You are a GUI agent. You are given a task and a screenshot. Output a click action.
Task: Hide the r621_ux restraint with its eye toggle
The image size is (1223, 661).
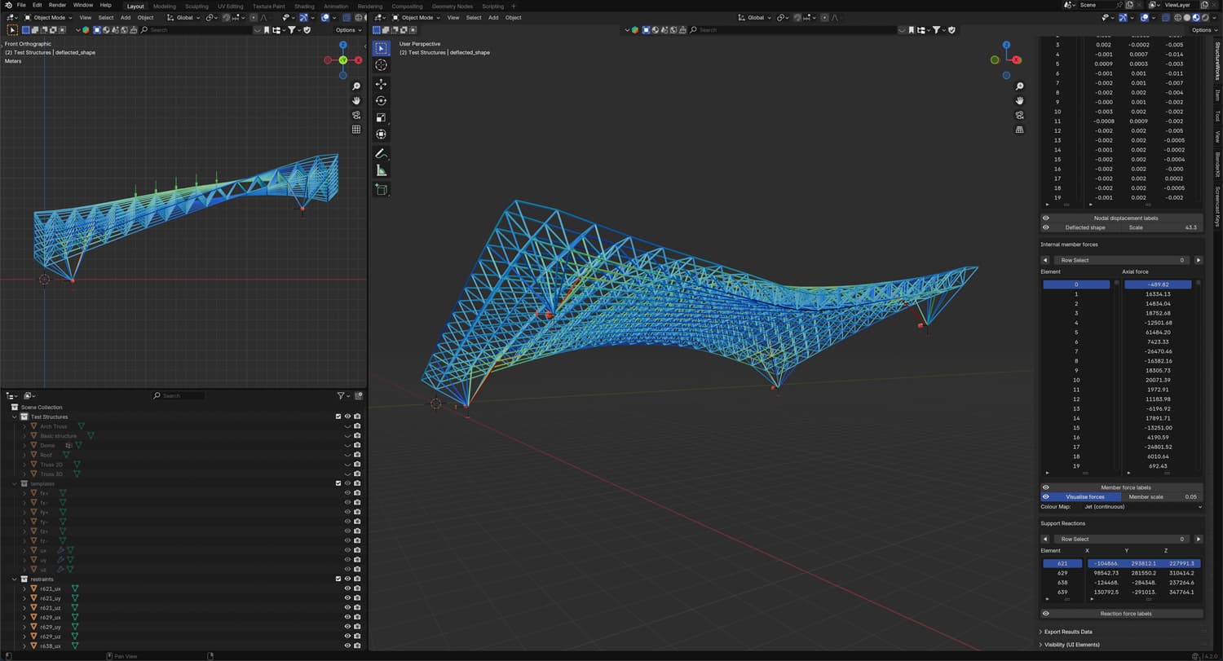[347, 588]
